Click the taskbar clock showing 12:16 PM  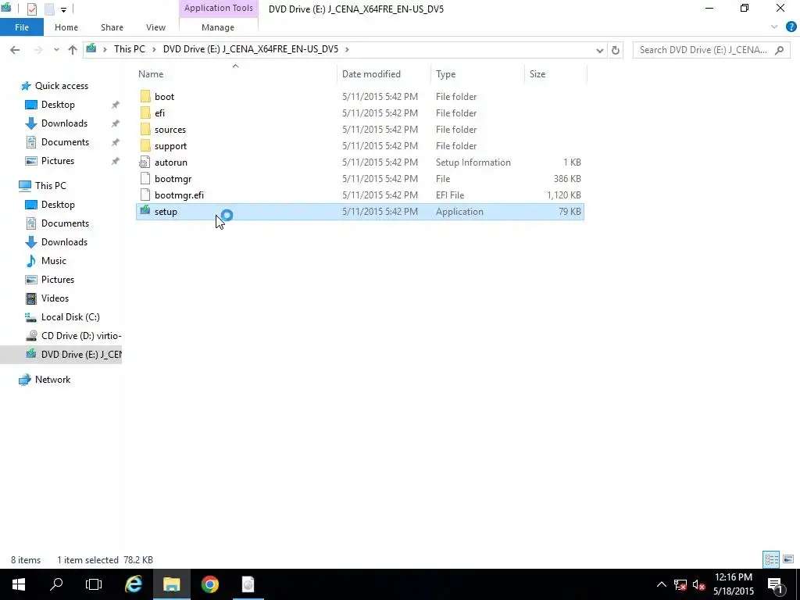pos(733,584)
